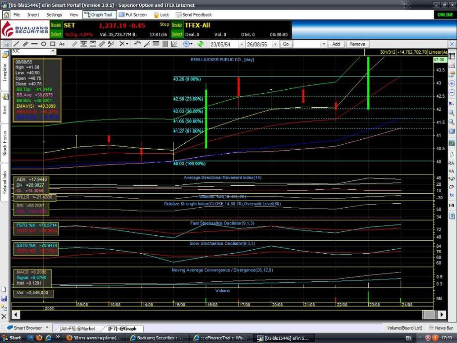Choose the Aa text annotation tool

click(x=62, y=44)
